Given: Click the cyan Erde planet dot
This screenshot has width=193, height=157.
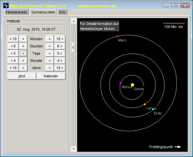Looking at the screenshot, I should pyautogui.click(x=153, y=109).
